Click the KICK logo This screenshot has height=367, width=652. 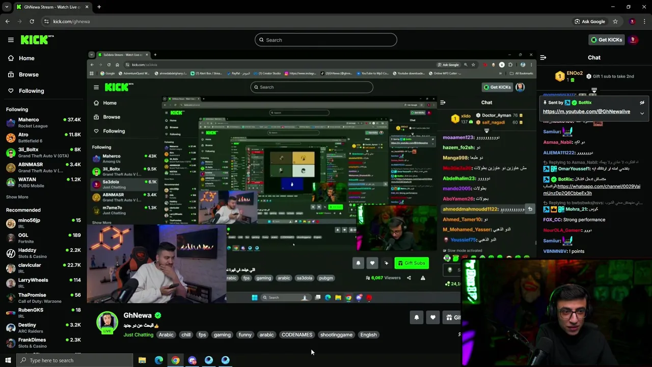[x=37, y=40]
